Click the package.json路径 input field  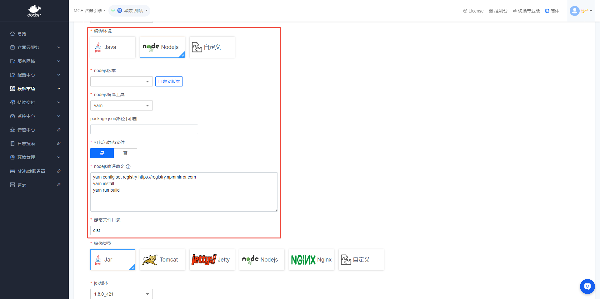pyautogui.click(x=144, y=130)
